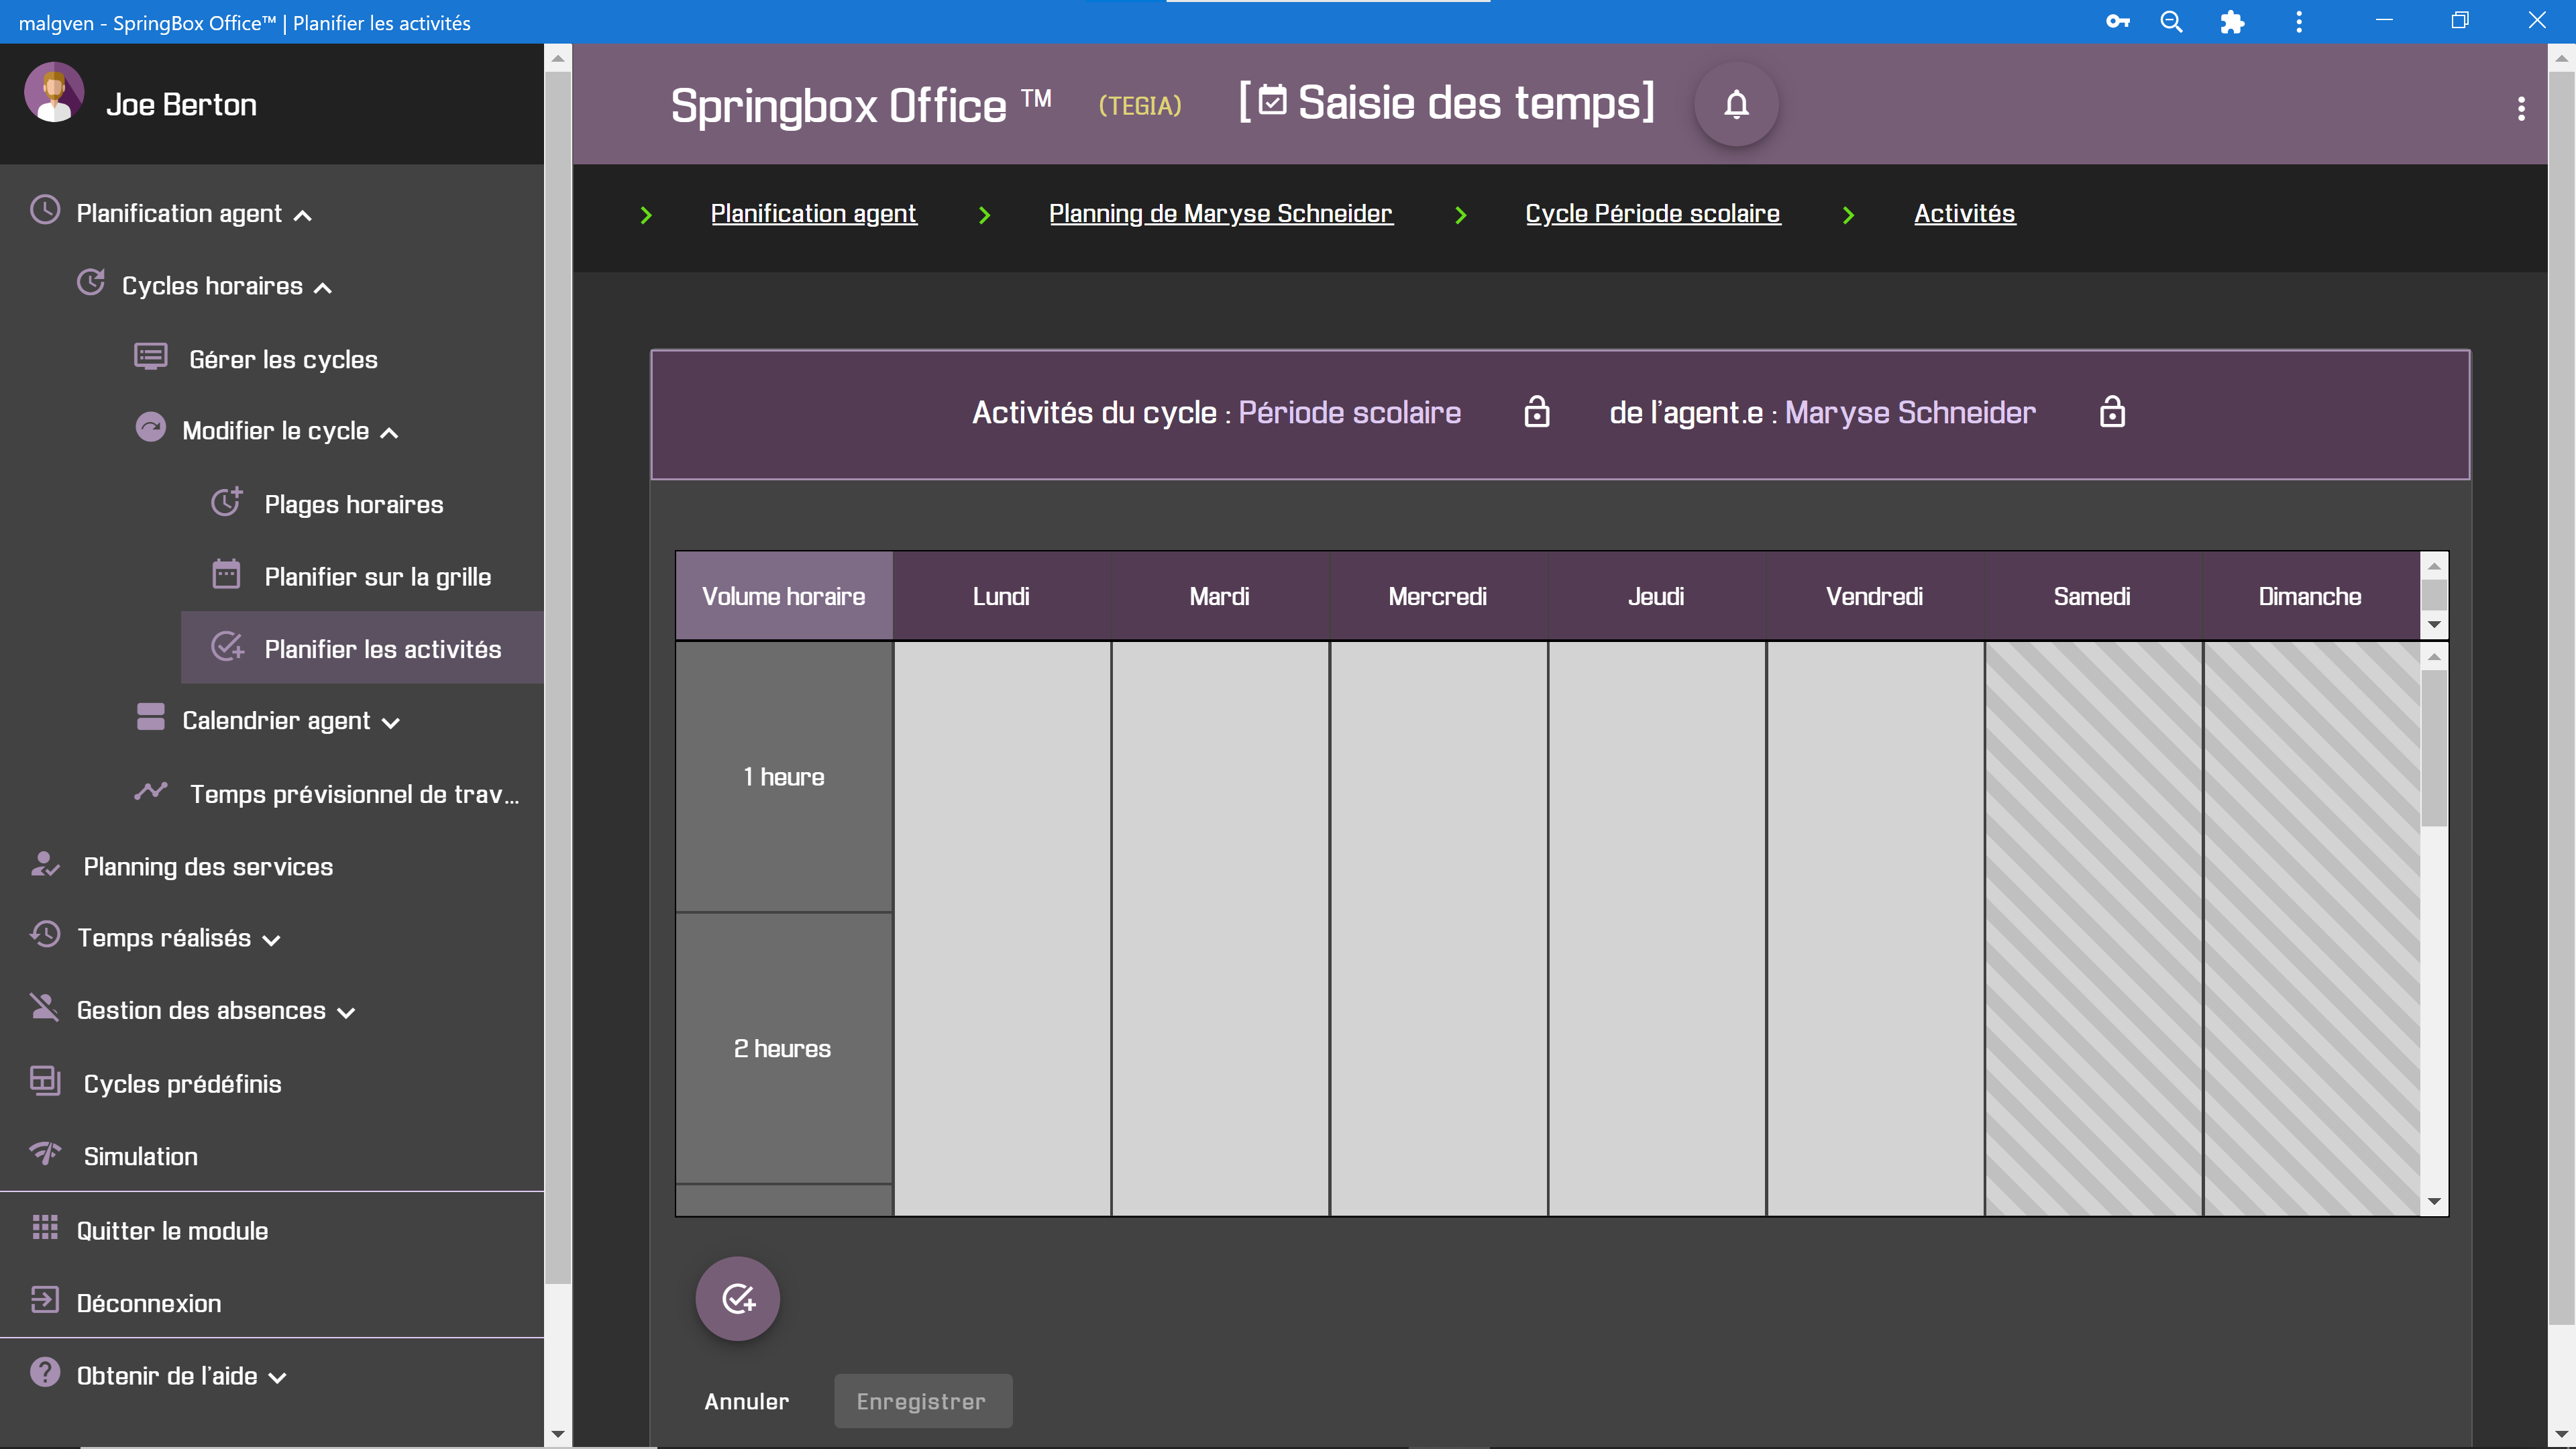
Task: Click the Temps réalisés history icon
Action: (45, 935)
